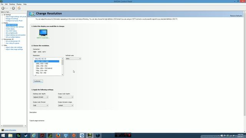Select Adjust video color settings task
The width and height of the screenshot is (246, 138).
[14, 47]
